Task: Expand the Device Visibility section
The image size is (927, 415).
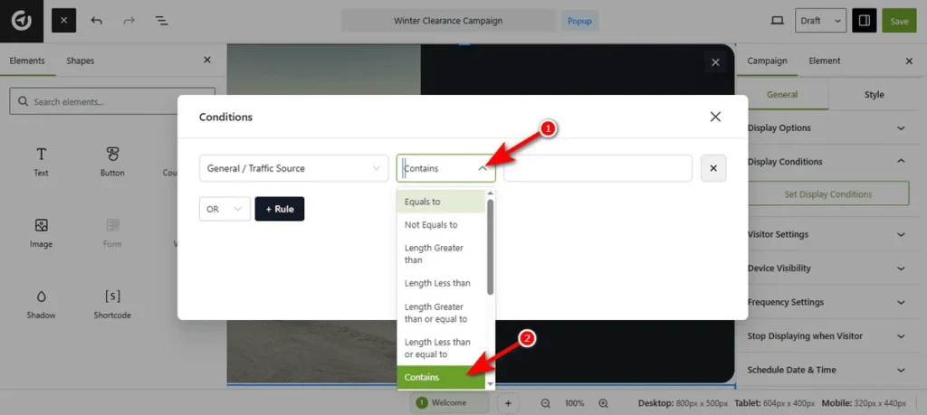Action: coord(827,268)
